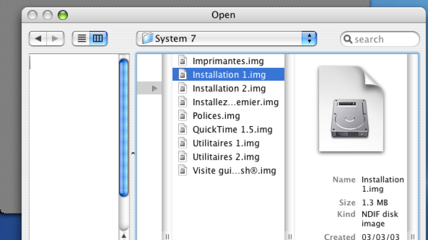The image size is (428, 240).
Task: Click the folder icon in System 7 popup
Action: point(147,38)
